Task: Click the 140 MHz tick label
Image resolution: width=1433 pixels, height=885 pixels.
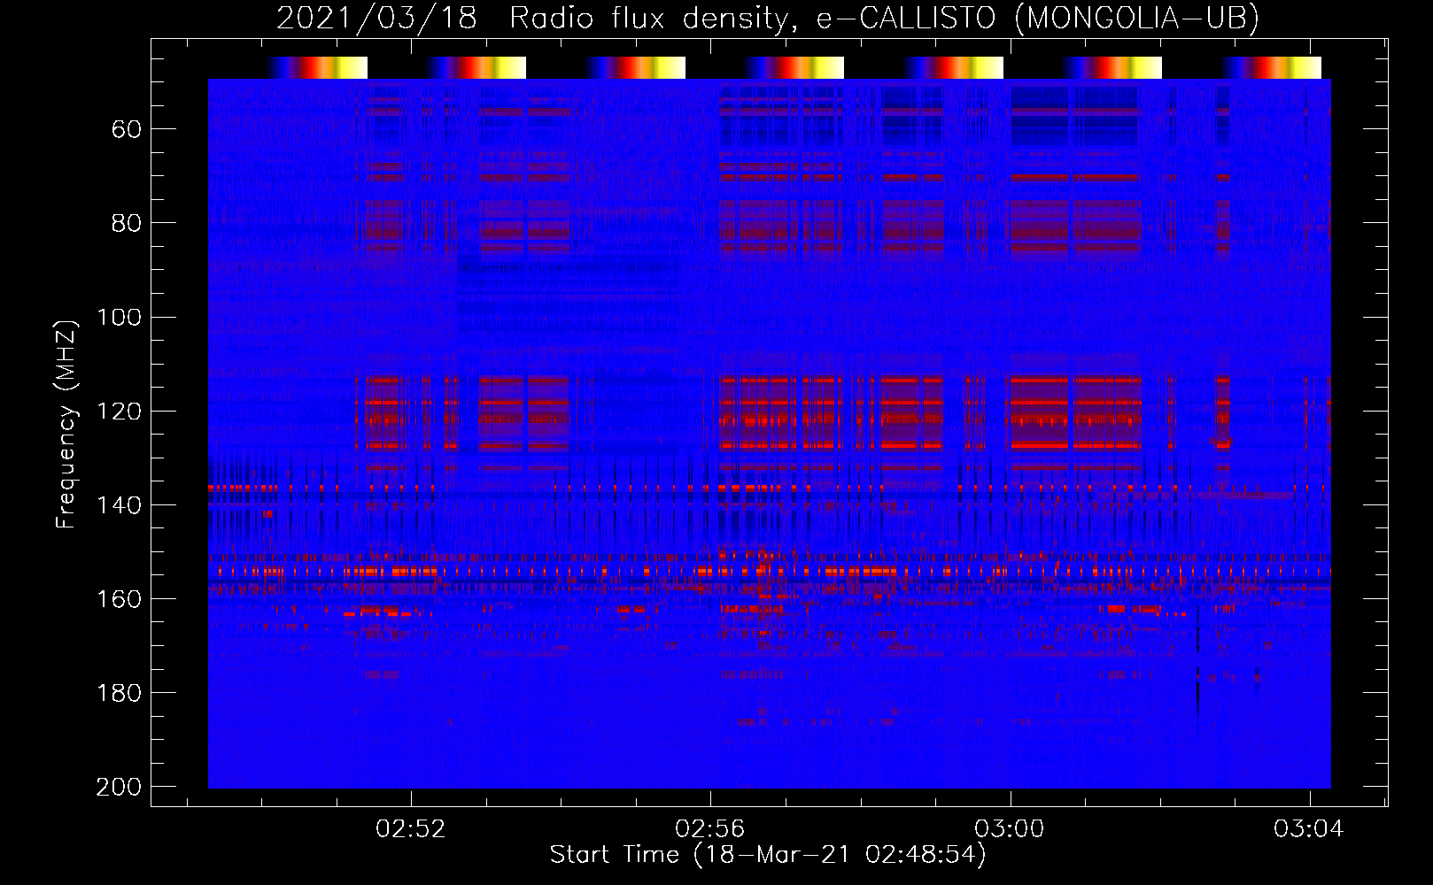Action: [120, 505]
